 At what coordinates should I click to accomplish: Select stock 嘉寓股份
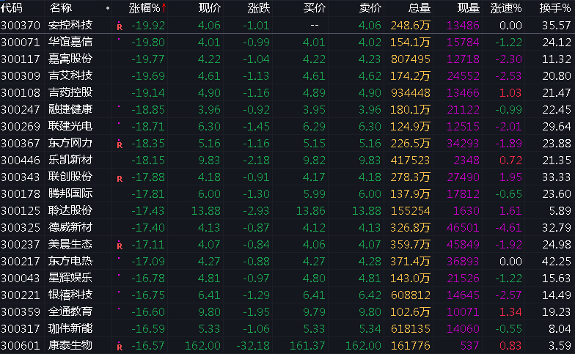point(70,59)
